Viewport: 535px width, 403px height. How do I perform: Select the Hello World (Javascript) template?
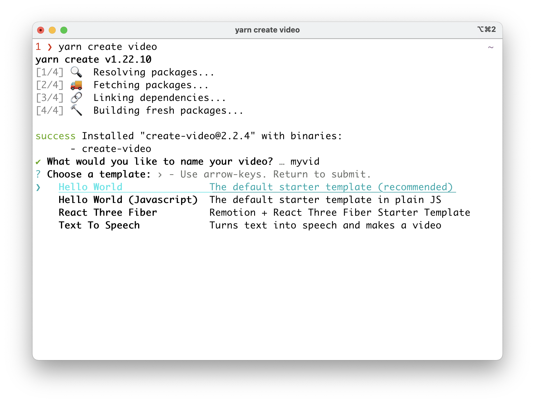click(x=128, y=200)
